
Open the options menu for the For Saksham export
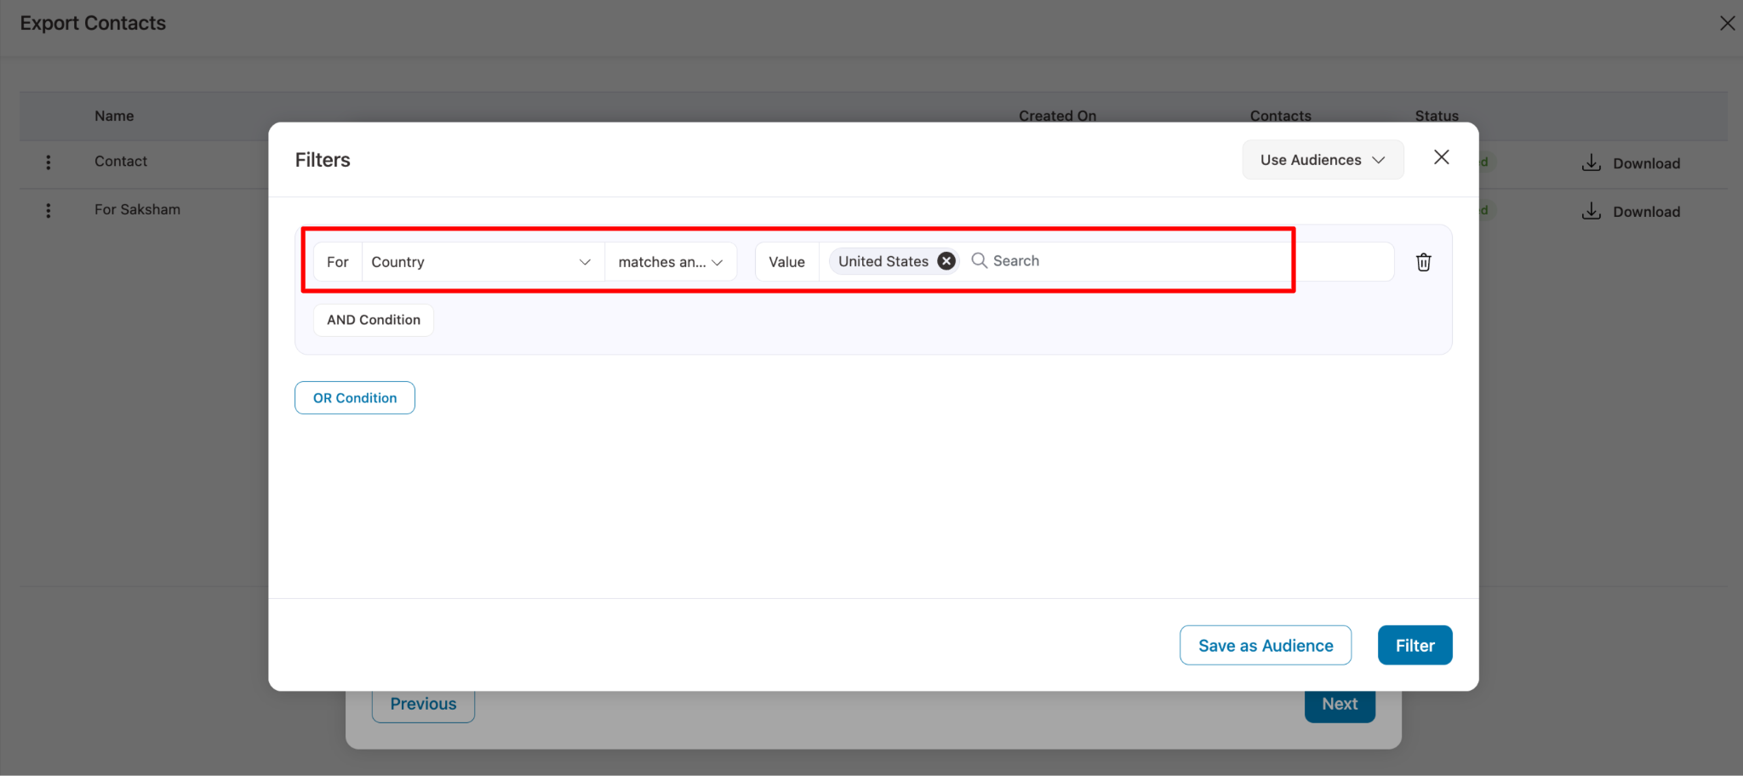(x=48, y=210)
